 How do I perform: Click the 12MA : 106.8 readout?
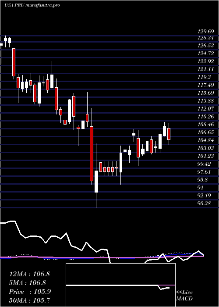[x=29, y=274]
